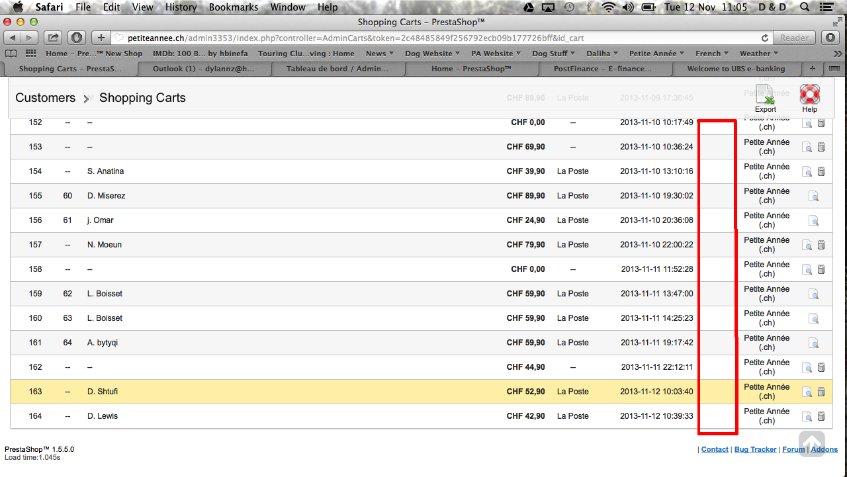View D. Lewis's cart details
Viewport: 847px width, 477px height.
click(x=807, y=416)
